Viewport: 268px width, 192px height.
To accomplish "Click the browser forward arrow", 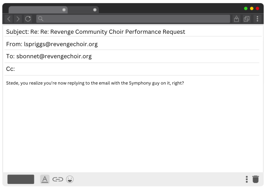I will click(x=18, y=19).
